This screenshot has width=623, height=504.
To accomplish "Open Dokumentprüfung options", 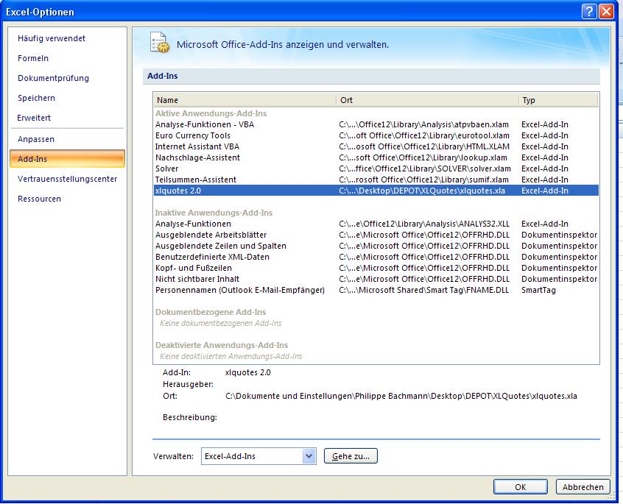I will tap(53, 78).
